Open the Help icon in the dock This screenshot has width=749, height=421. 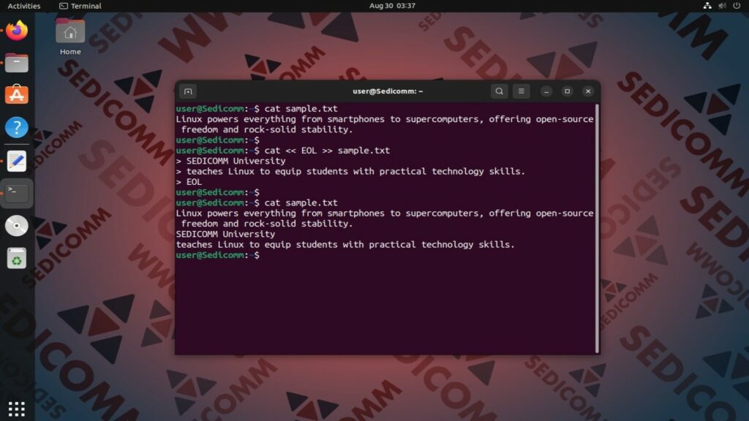[x=17, y=127]
